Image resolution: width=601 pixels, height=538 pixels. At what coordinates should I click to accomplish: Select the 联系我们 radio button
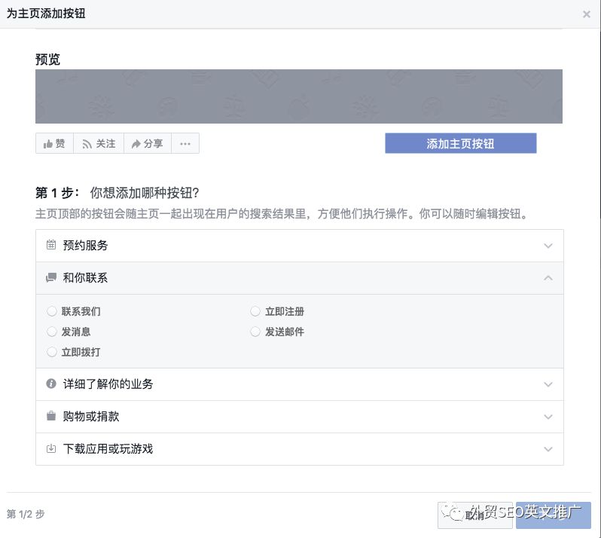tap(52, 311)
